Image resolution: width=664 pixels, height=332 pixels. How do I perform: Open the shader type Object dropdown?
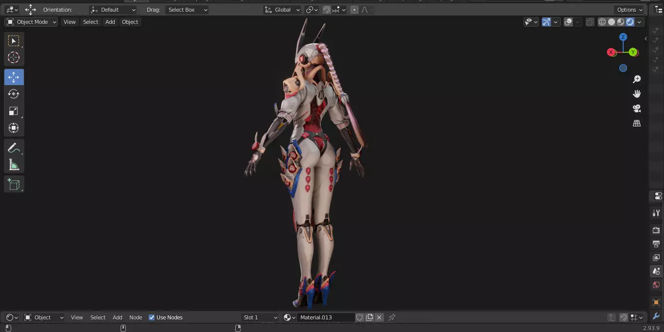[44, 317]
